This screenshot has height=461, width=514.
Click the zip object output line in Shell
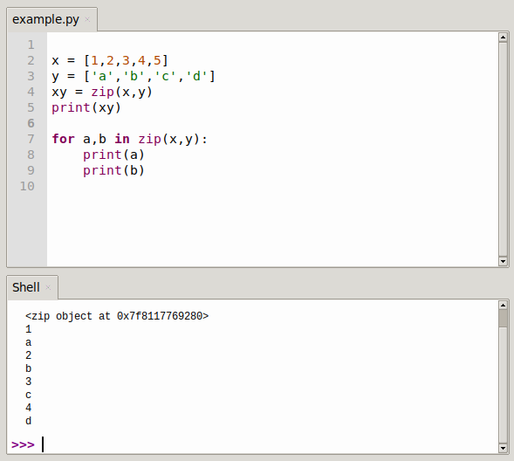point(117,316)
